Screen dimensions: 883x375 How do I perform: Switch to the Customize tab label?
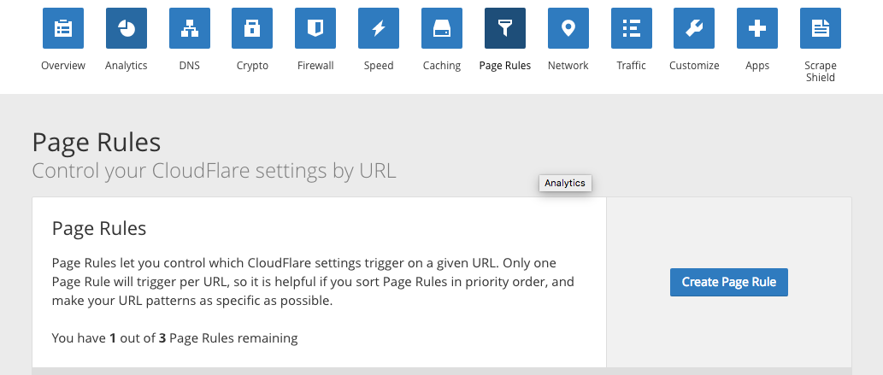click(694, 66)
